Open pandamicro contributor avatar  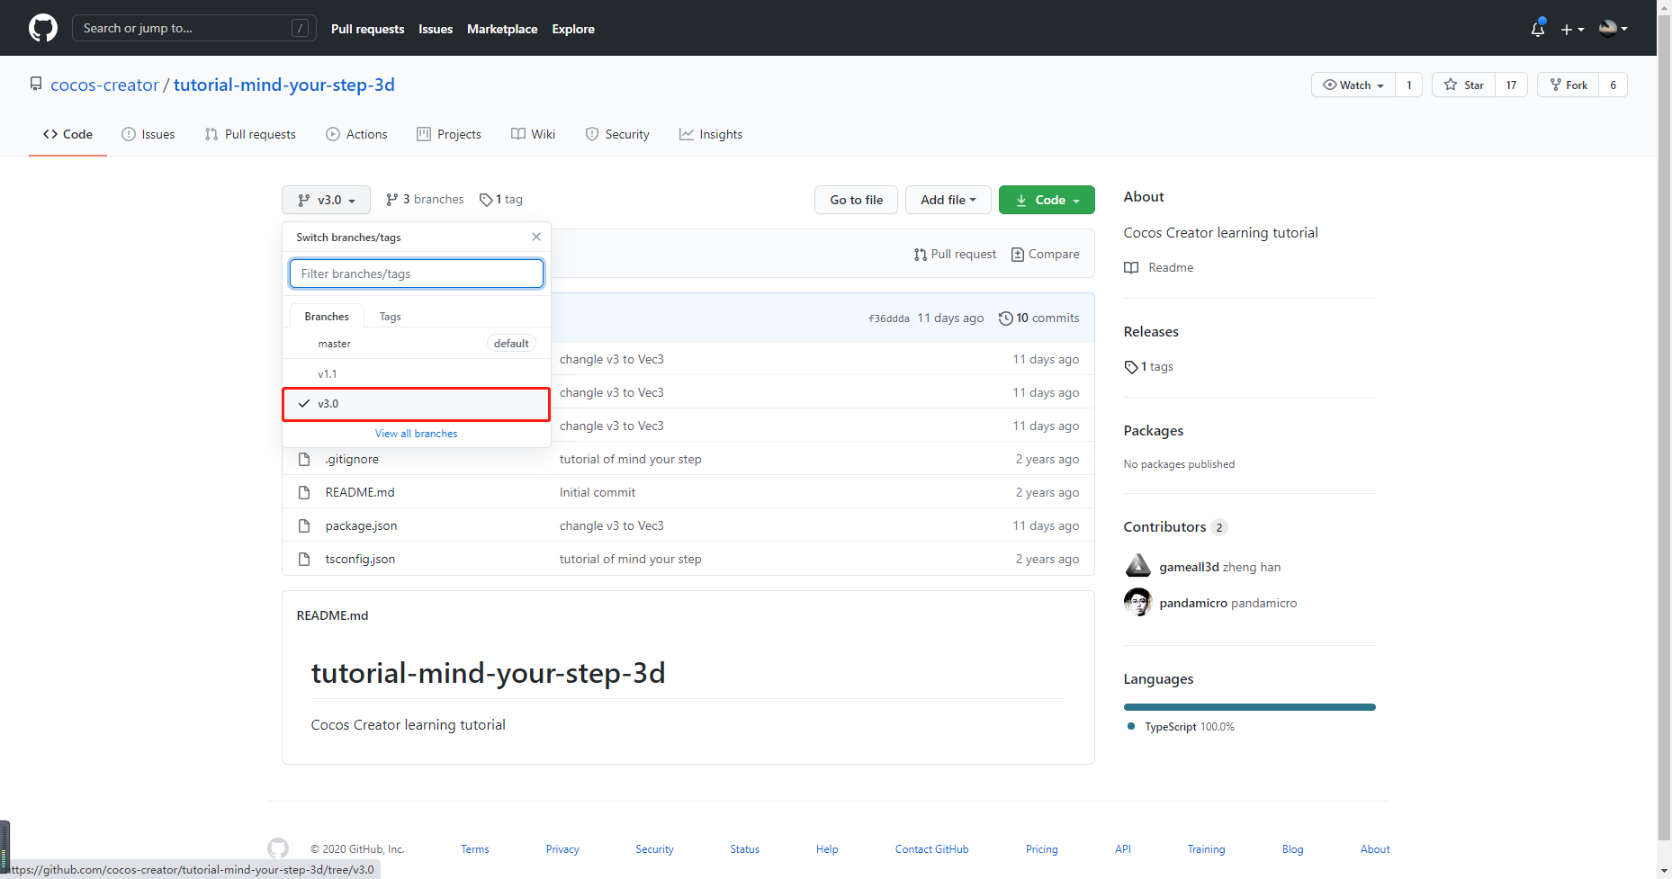tap(1138, 602)
